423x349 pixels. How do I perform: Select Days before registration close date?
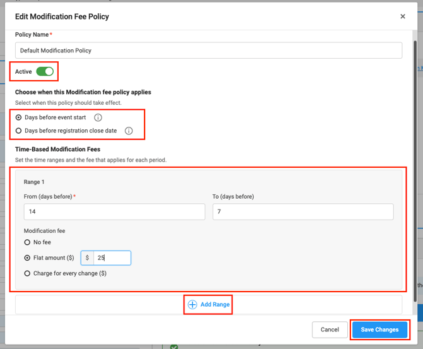pos(18,131)
